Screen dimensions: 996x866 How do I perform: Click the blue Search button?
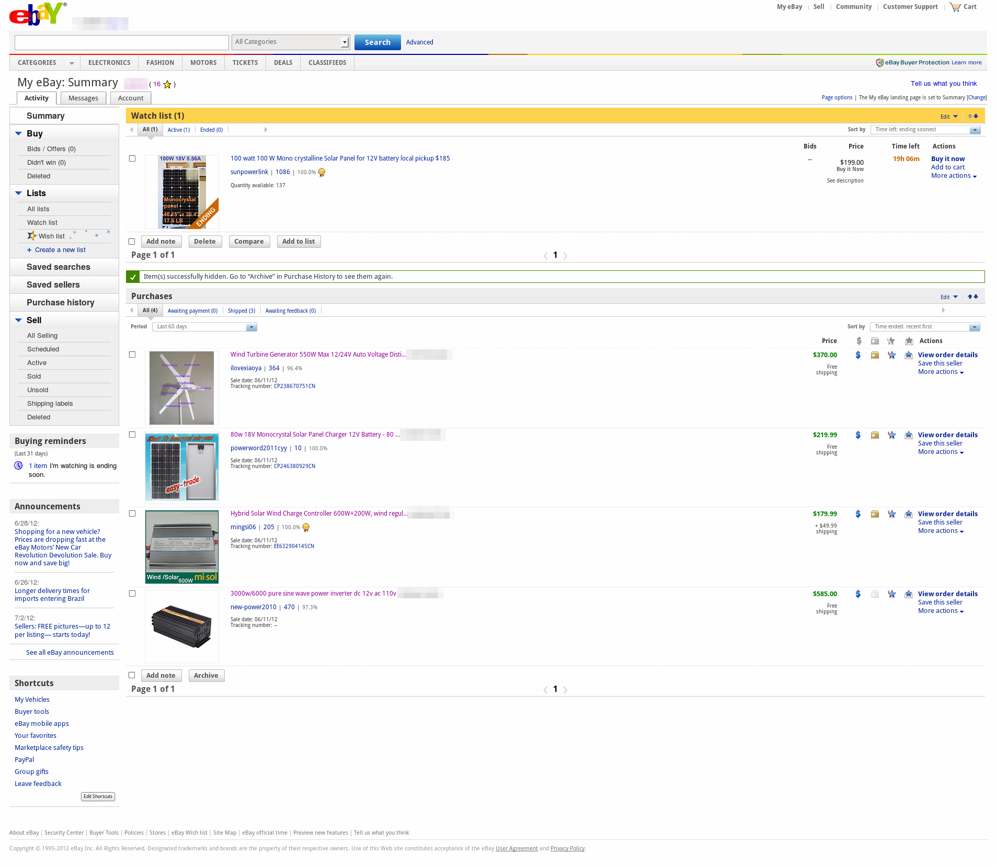(377, 42)
